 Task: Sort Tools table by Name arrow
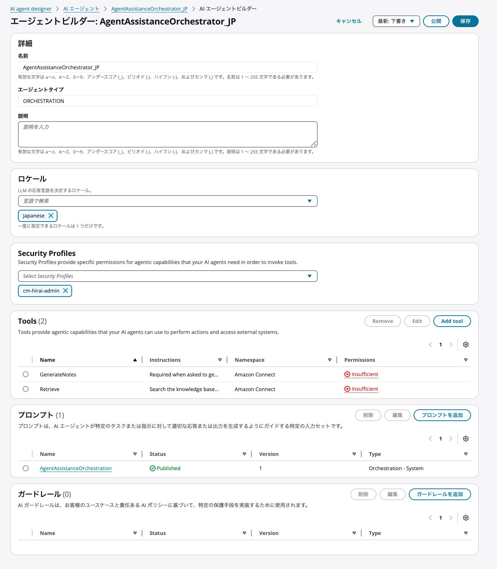(x=135, y=360)
